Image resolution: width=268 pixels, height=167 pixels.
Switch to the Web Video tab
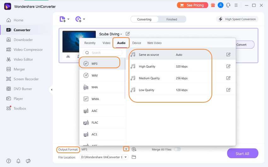154,43
